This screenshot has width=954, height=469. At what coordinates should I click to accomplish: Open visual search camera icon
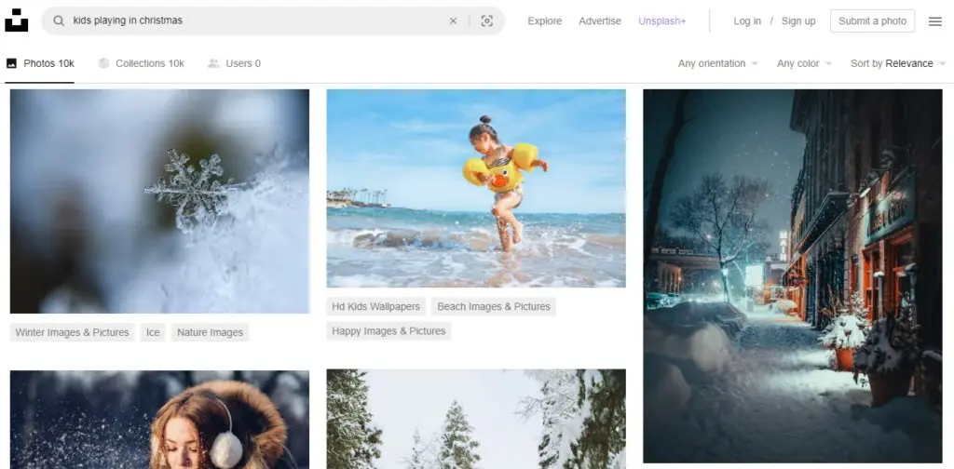click(x=486, y=20)
